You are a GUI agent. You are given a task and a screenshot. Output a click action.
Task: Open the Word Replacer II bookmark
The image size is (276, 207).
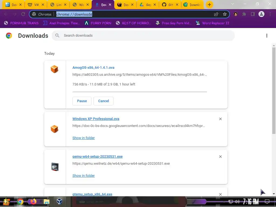(212, 23)
